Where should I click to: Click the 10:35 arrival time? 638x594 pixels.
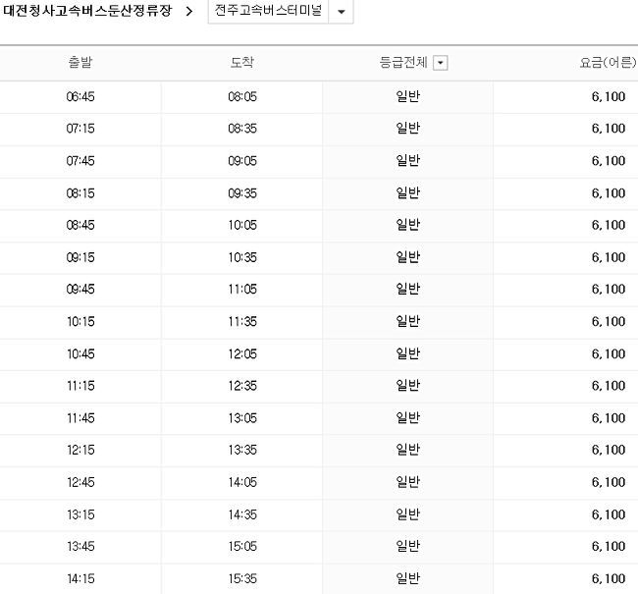pyautogui.click(x=242, y=257)
